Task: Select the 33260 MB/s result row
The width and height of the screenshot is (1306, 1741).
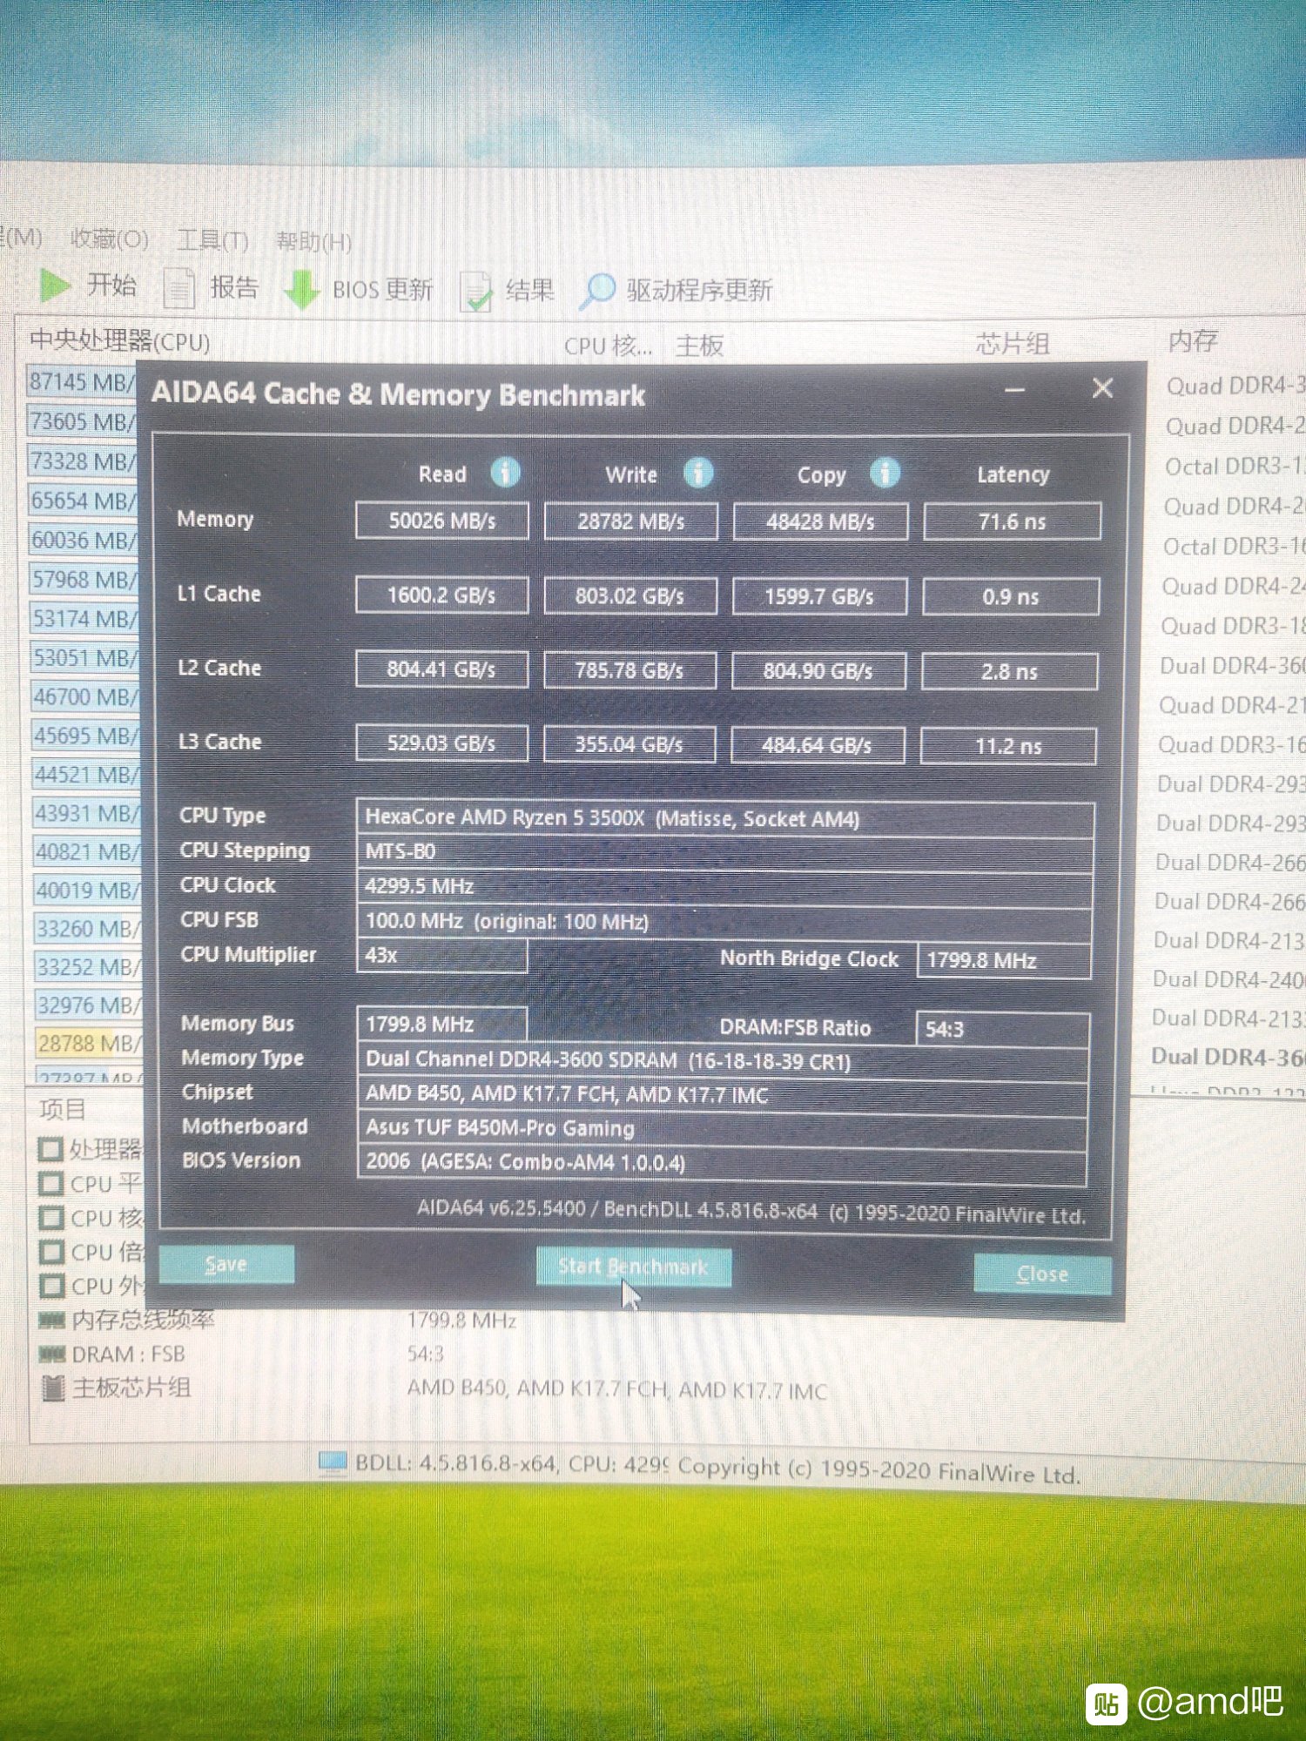Action: click(88, 928)
